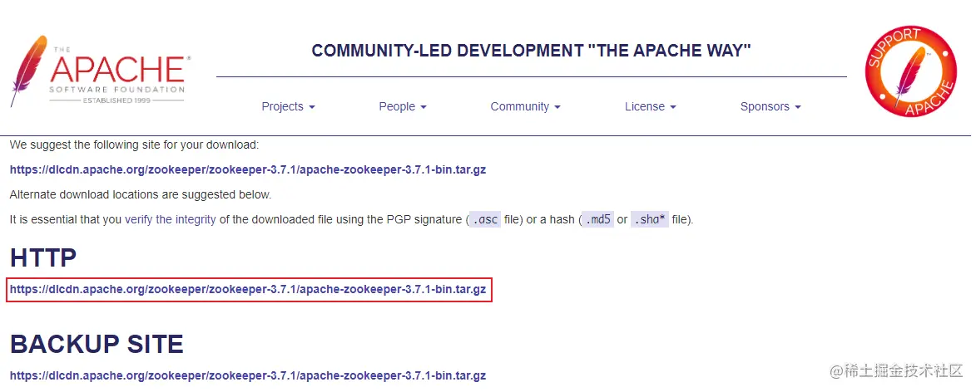Click the .asc file extension label
The image size is (976, 392).
pos(484,219)
